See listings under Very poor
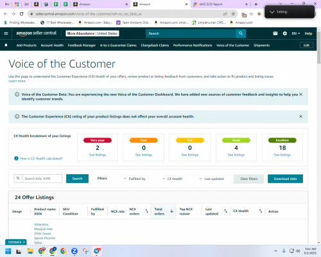The width and height of the screenshot is (321, 257). (x=98, y=155)
